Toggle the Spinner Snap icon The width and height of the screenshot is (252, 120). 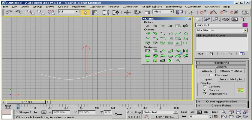234,12
